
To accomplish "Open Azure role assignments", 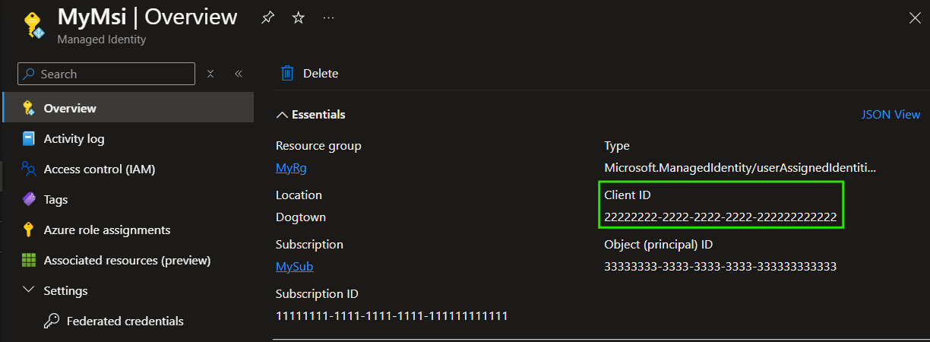I will tap(128, 230).
